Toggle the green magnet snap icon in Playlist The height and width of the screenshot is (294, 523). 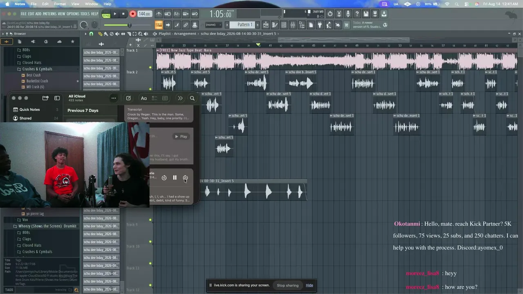coord(91,34)
